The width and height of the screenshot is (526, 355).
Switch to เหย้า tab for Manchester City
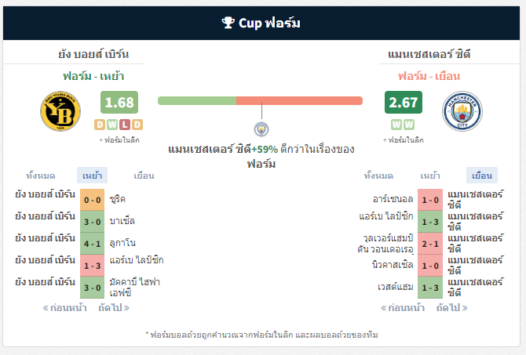pos(430,176)
